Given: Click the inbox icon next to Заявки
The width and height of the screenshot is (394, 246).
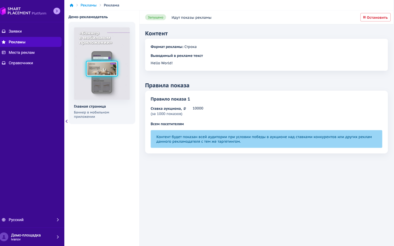Looking at the screenshot, I should pos(4,31).
